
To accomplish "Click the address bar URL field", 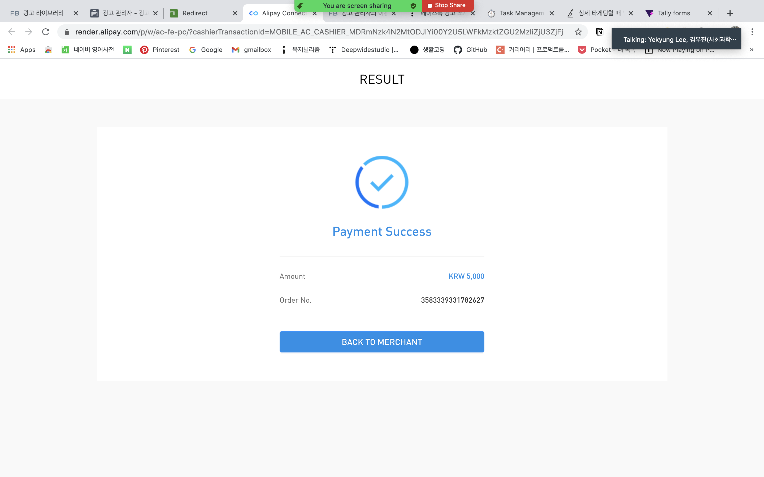I will click(319, 32).
